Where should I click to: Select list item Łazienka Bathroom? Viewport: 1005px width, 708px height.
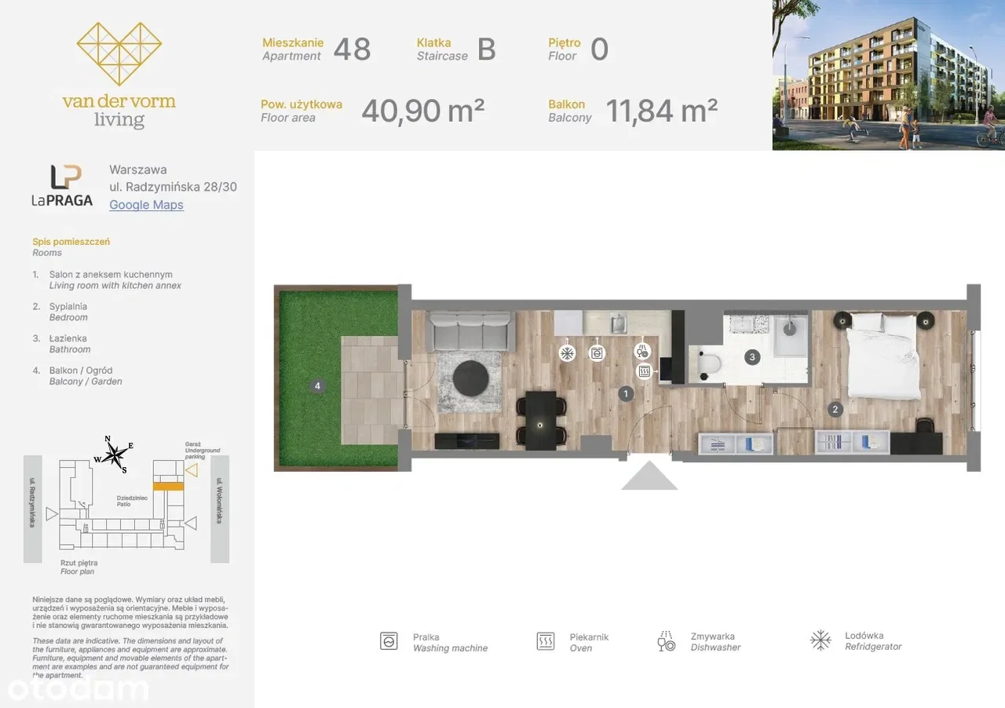[x=62, y=344]
